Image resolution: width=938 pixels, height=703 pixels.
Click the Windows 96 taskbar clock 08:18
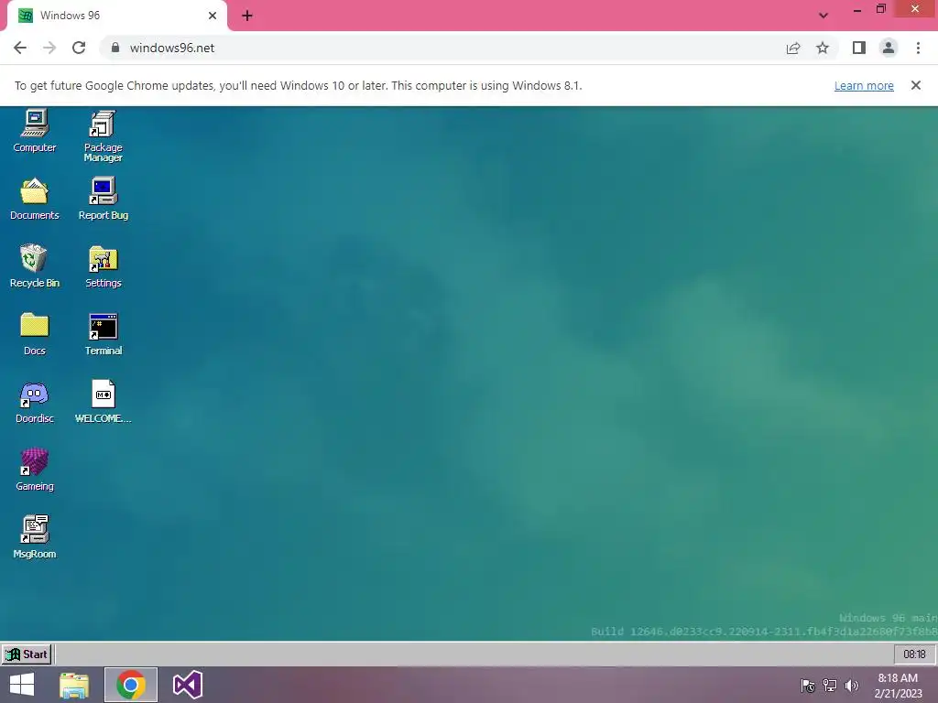click(x=914, y=654)
